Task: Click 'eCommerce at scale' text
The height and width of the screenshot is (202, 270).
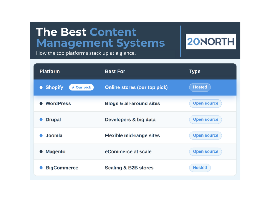Action: [128, 152]
